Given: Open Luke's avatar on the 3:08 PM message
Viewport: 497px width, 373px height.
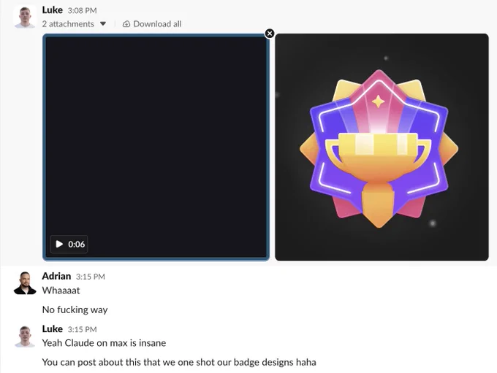Looking at the screenshot, I should [25, 17].
